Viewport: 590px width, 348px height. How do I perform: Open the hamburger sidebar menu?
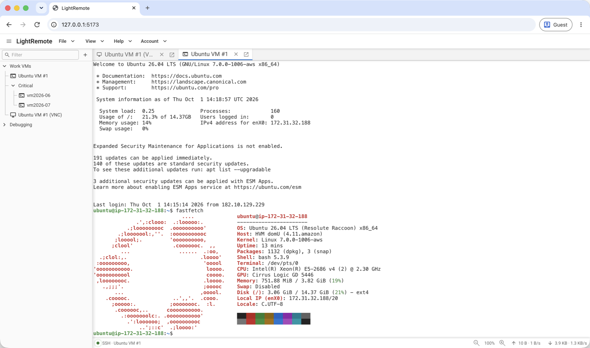tap(9, 41)
